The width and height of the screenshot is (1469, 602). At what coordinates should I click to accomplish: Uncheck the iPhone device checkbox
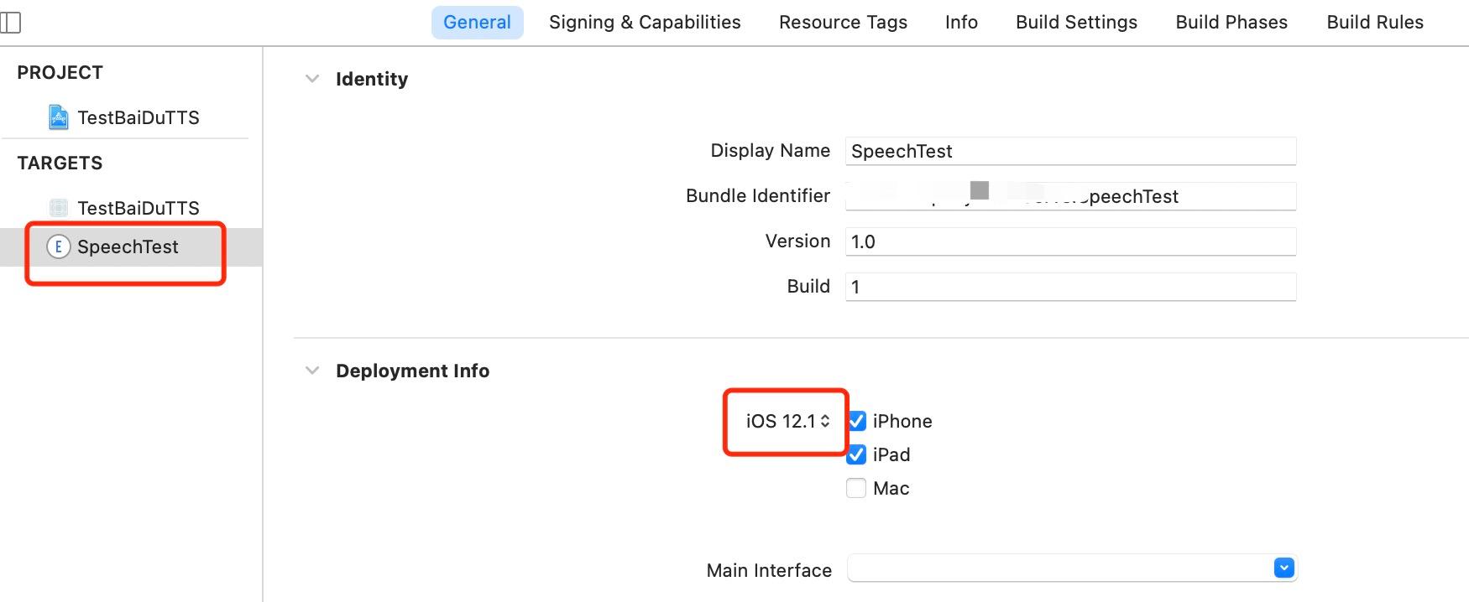(x=856, y=421)
